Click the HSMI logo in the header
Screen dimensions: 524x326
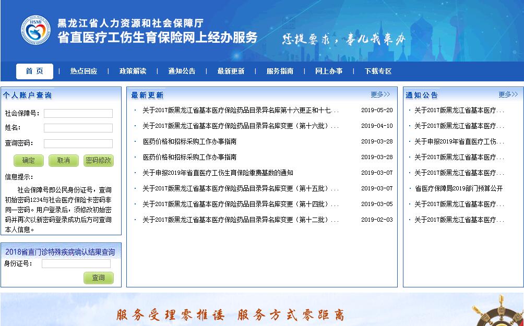[35, 30]
